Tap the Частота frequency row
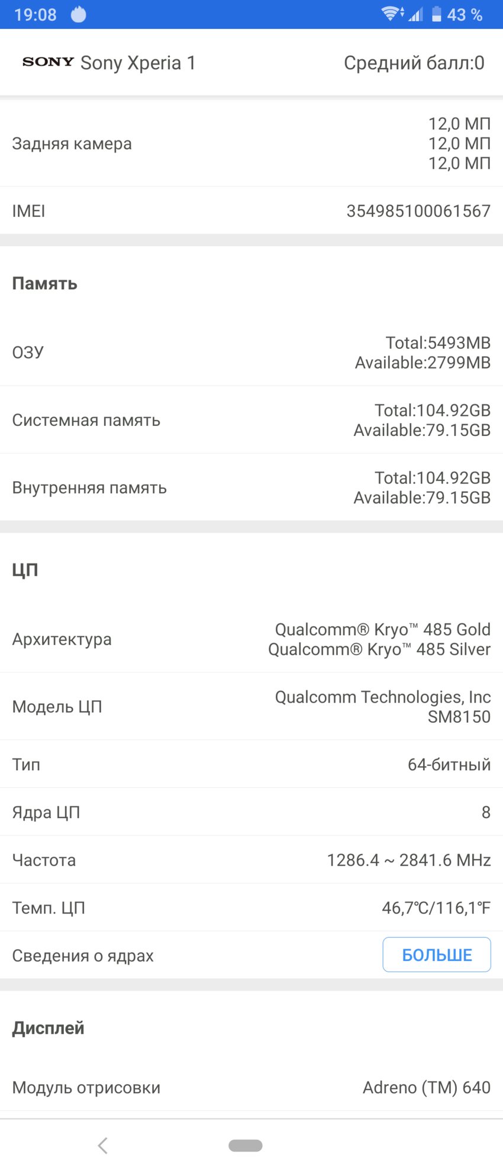The height and width of the screenshot is (1176, 503). click(251, 860)
